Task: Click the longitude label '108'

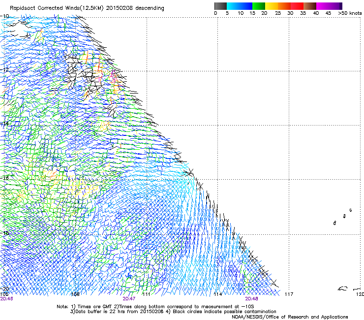Action: [75, 294]
